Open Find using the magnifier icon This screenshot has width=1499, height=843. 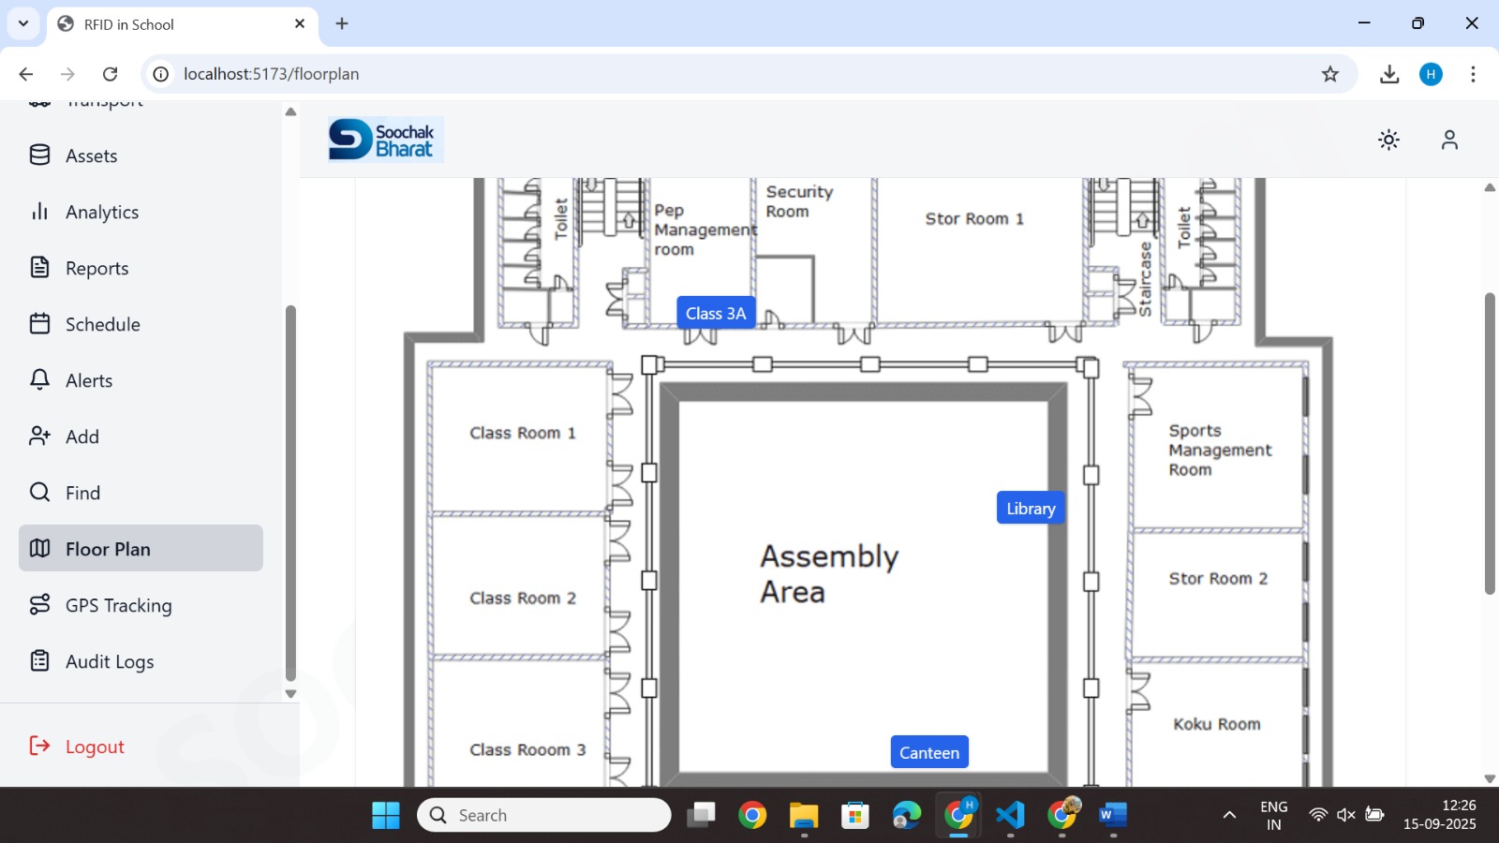[39, 492]
